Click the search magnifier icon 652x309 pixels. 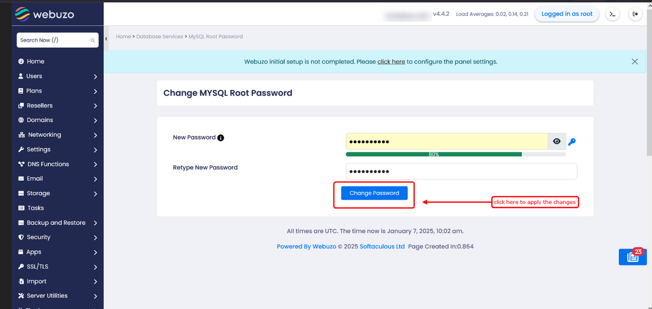[x=93, y=40]
